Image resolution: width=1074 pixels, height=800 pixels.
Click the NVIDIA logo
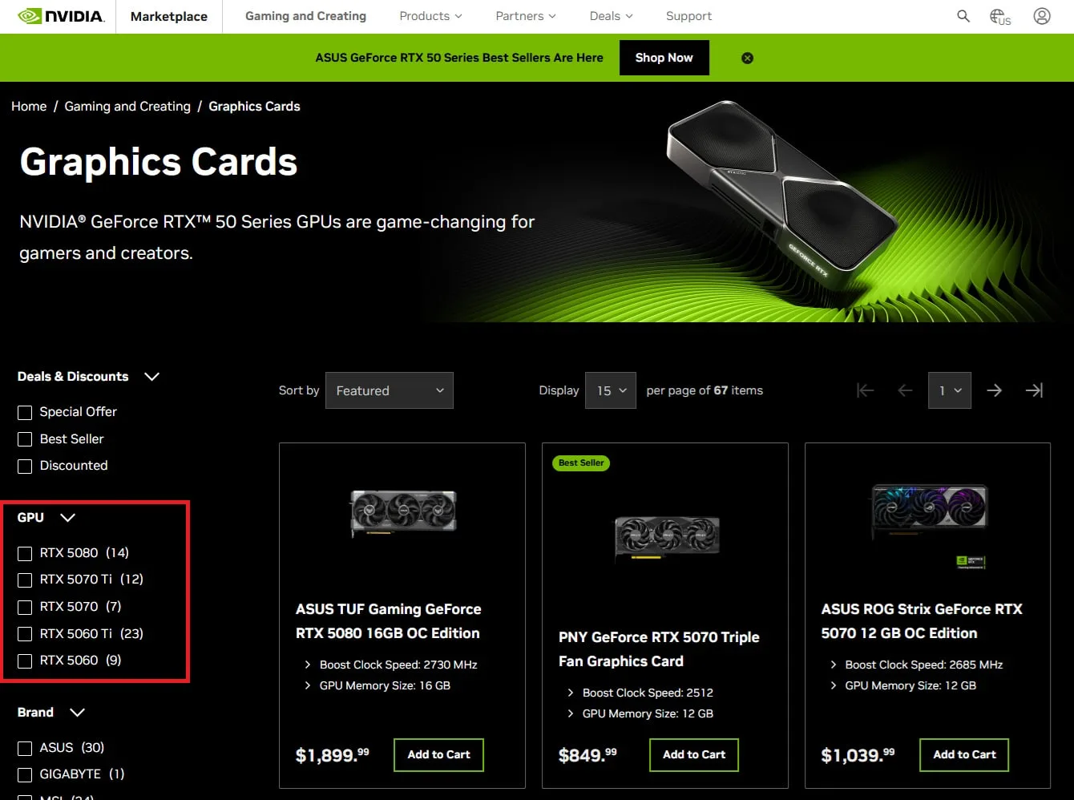pos(61,16)
